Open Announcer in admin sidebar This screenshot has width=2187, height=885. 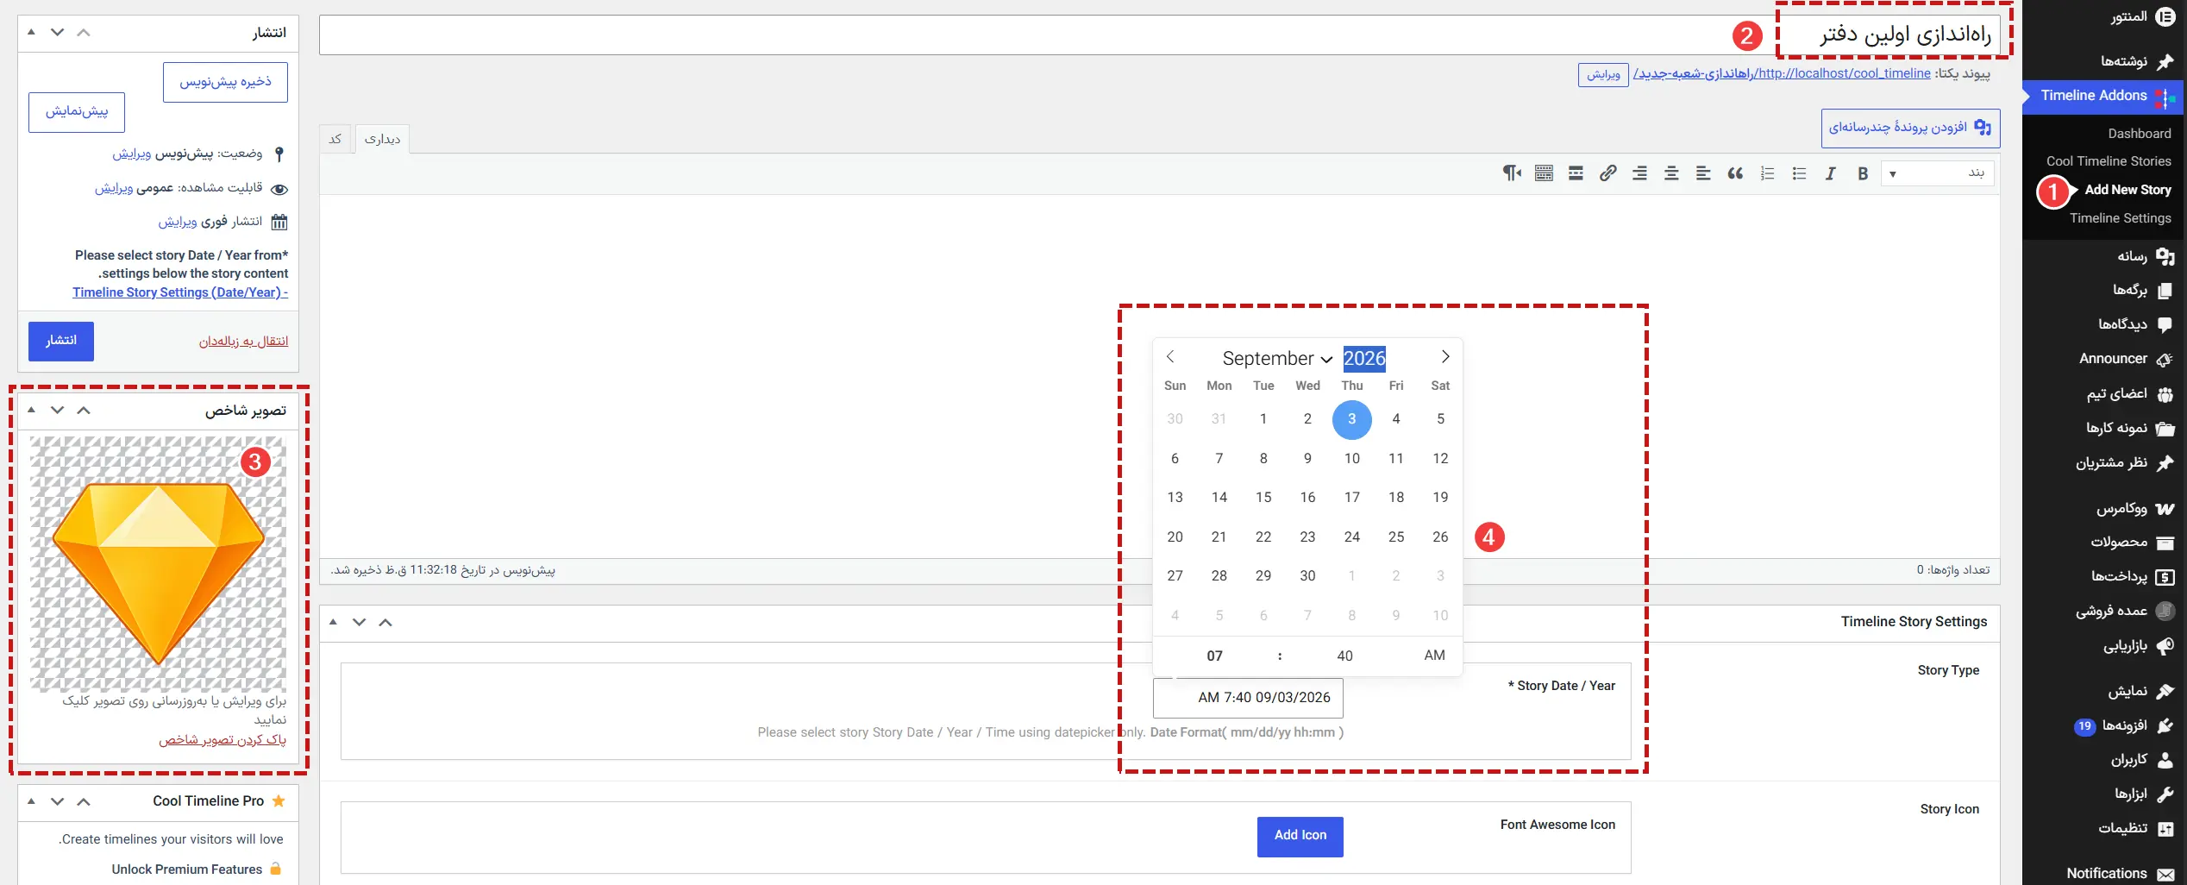point(2113,359)
